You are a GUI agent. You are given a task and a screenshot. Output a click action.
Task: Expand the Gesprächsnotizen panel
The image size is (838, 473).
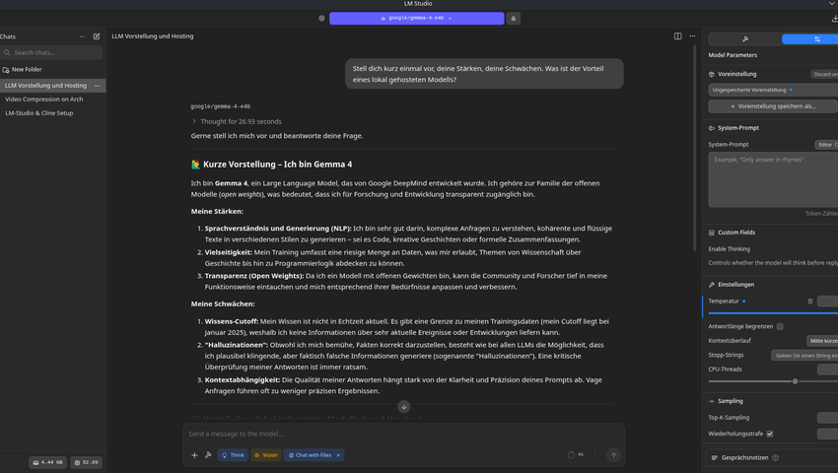pyautogui.click(x=773, y=458)
